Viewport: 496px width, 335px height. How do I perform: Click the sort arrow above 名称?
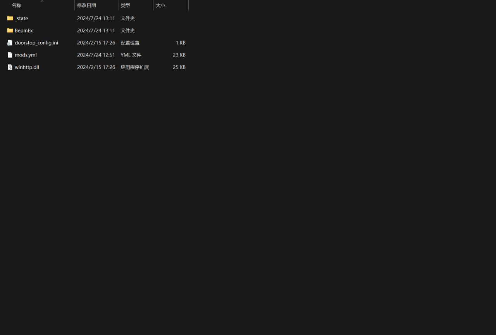[42, 1]
